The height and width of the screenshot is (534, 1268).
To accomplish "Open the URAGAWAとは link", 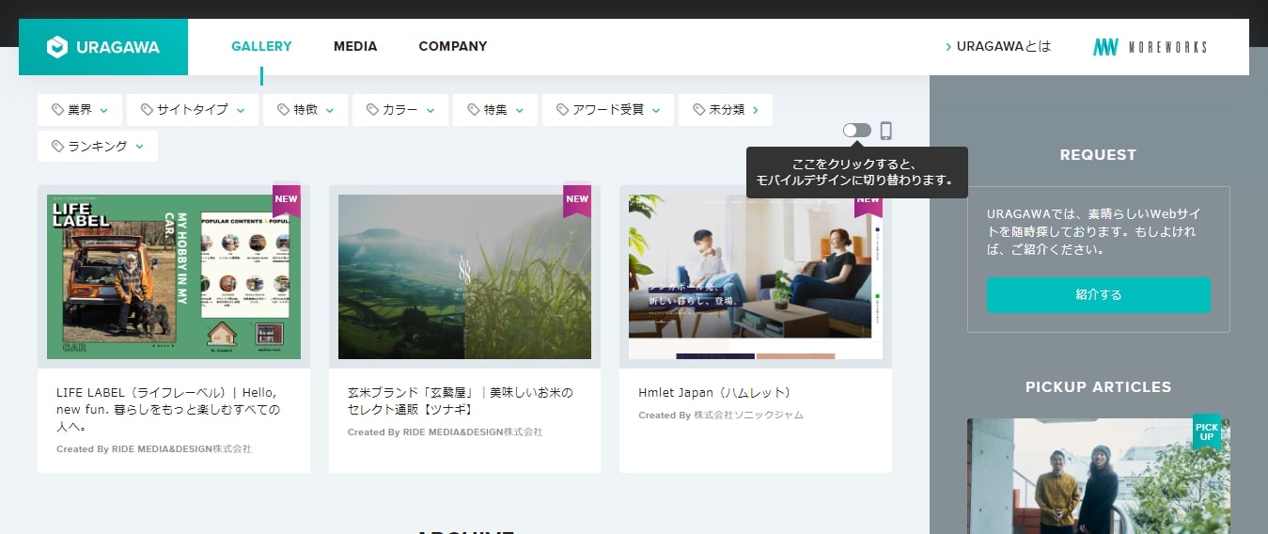I will 998,46.
